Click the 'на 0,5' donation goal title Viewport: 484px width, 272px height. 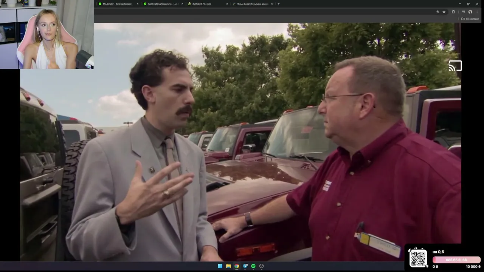[x=438, y=252]
